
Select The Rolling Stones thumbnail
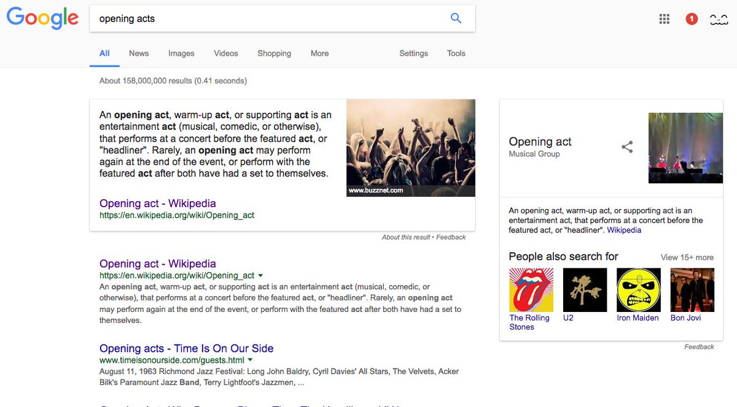(x=531, y=290)
